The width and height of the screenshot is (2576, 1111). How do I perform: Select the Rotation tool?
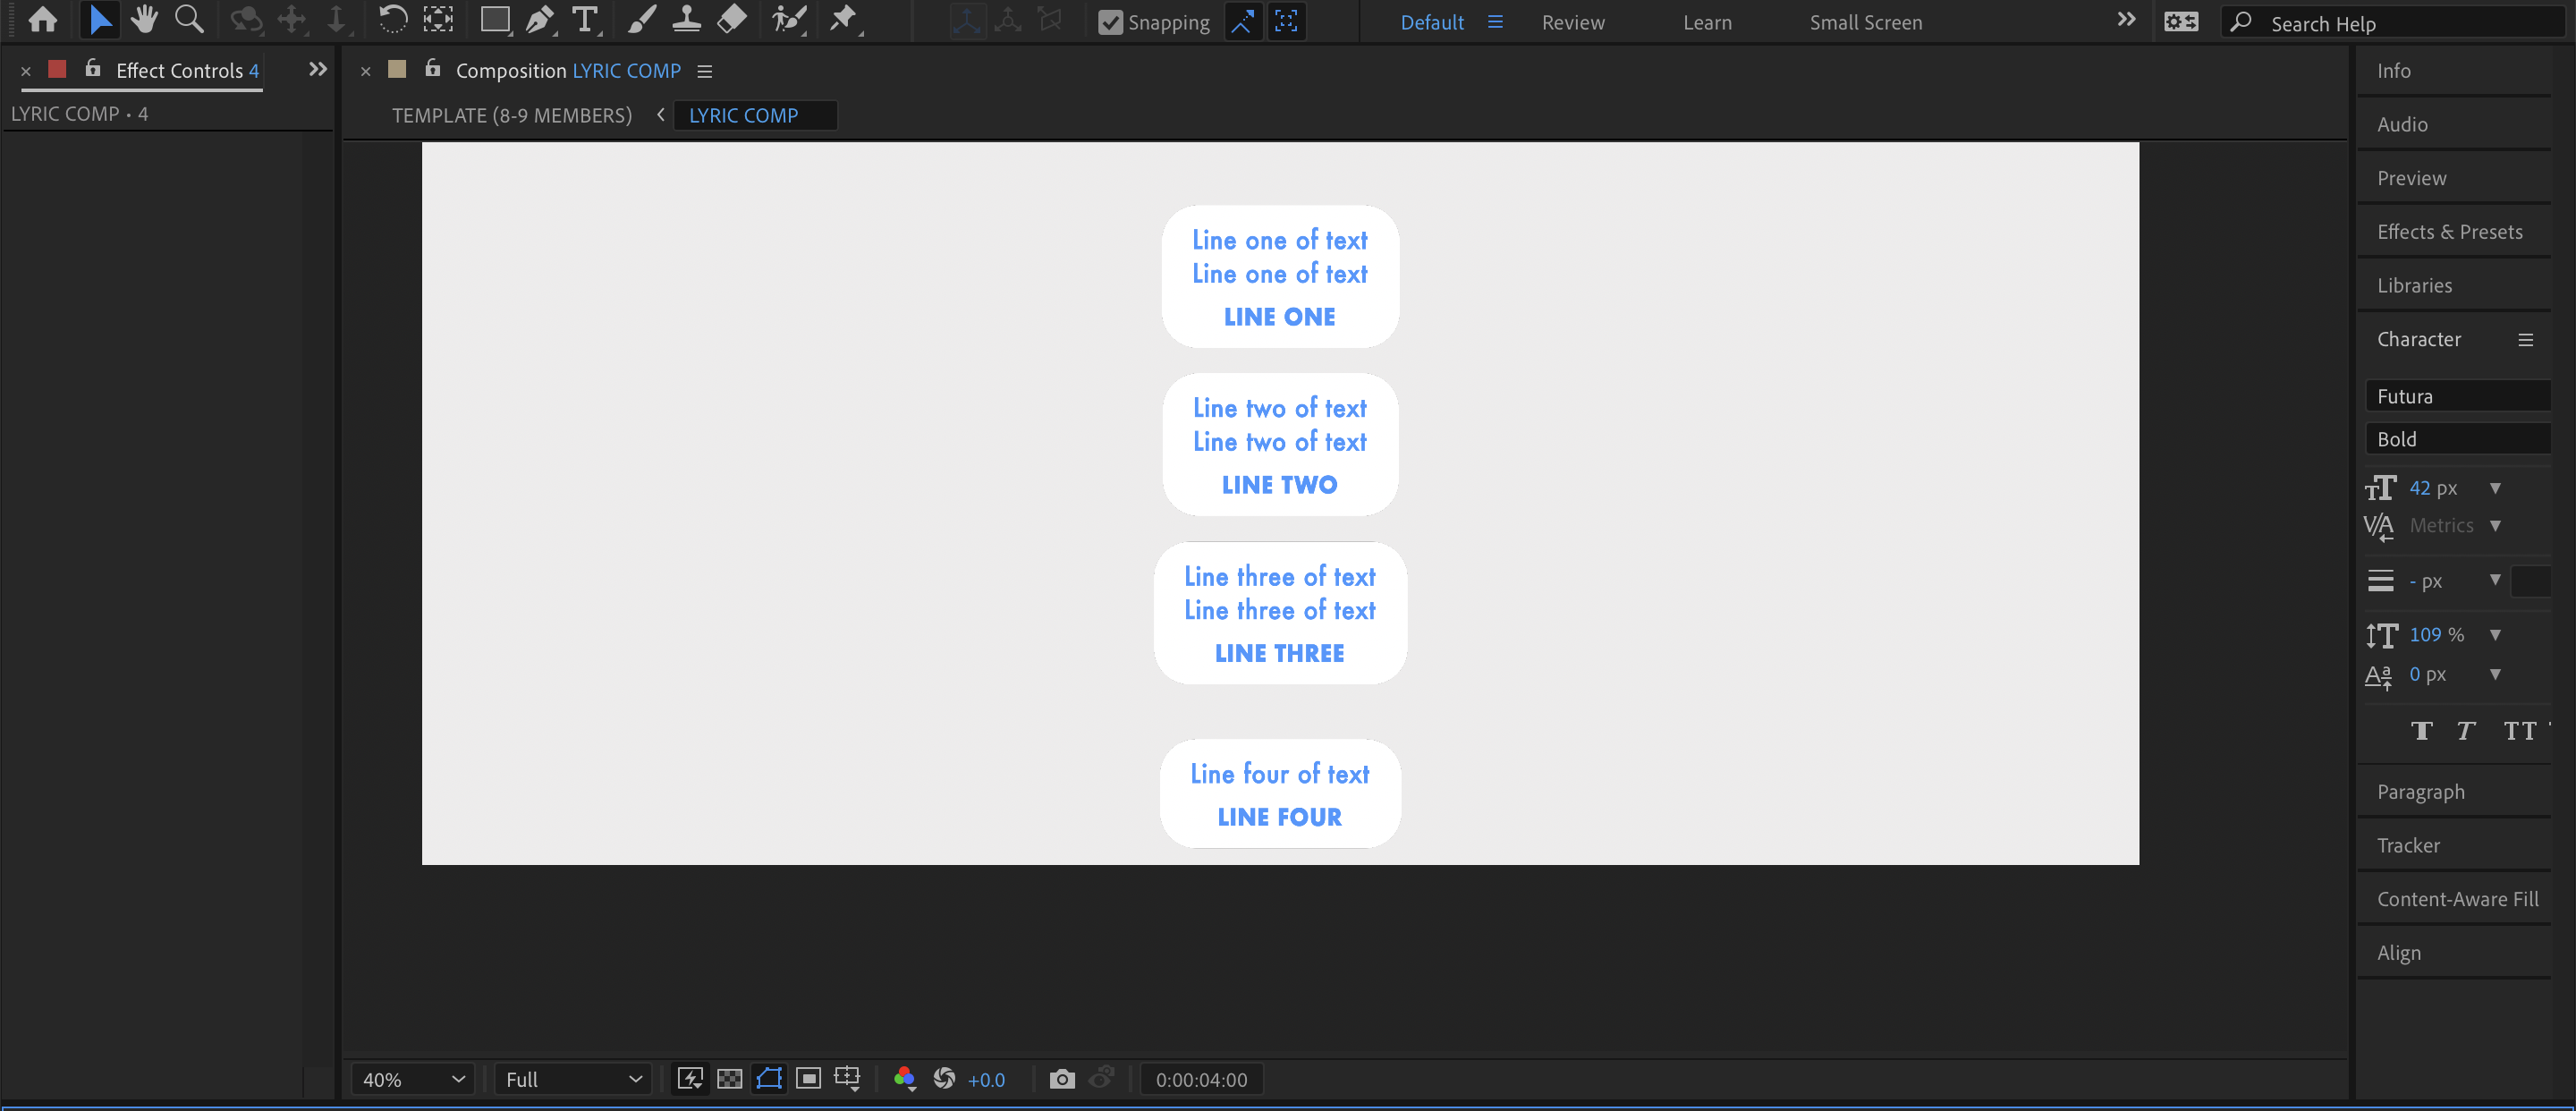[393, 19]
